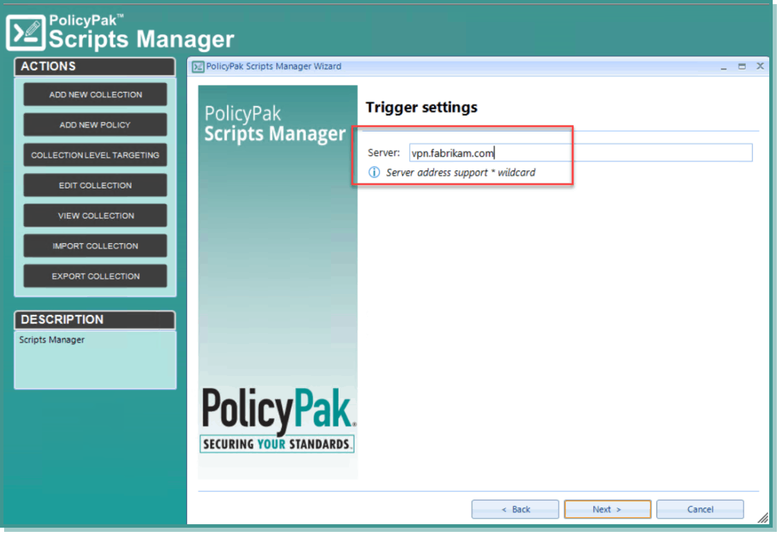This screenshot has width=781, height=536.
Task: Maximize the Scripts Manager Wizard window
Action: 742,66
